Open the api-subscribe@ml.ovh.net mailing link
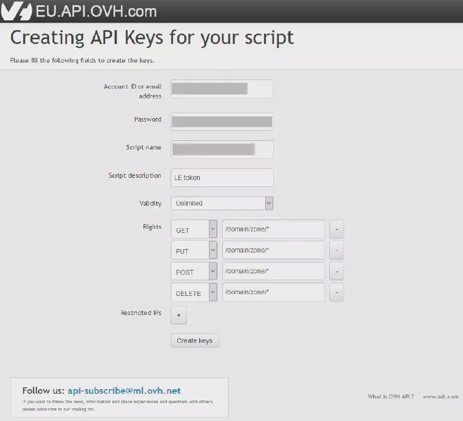Viewport: 463px width, 421px height. (124, 390)
